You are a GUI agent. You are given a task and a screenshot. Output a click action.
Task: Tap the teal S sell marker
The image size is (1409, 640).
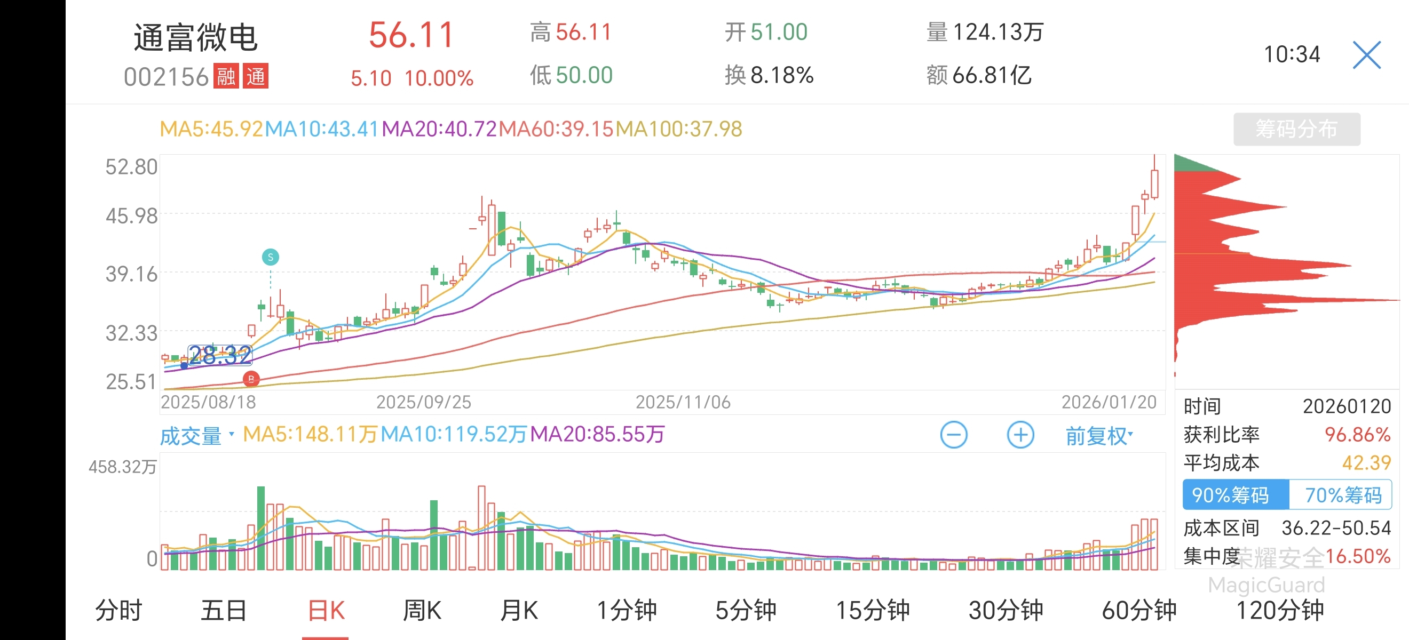[x=270, y=257]
